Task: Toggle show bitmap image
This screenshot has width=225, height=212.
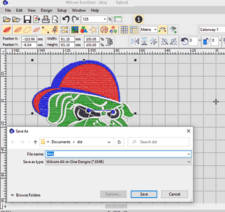Action: tap(75, 30)
